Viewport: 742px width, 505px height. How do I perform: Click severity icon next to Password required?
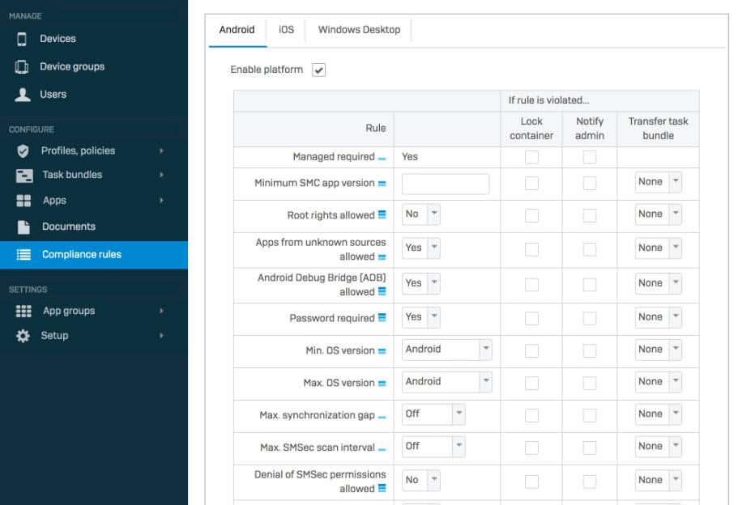coord(382,318)
